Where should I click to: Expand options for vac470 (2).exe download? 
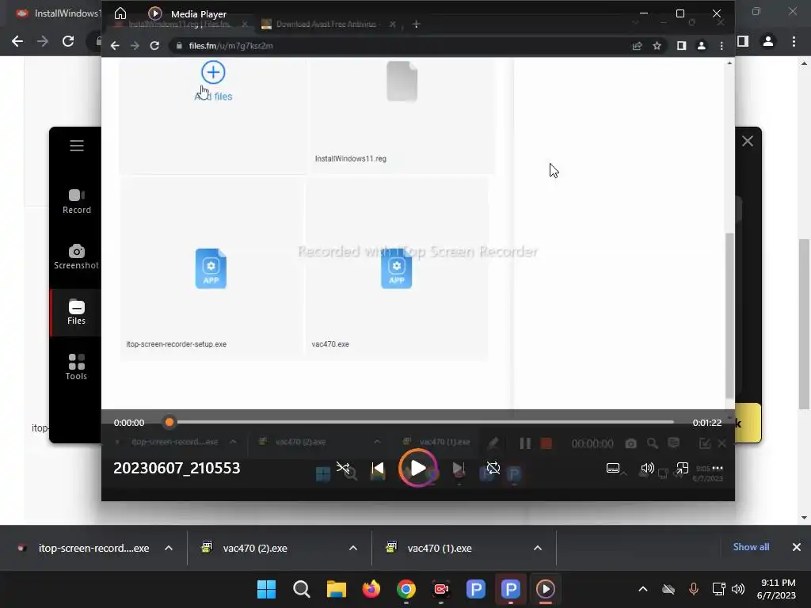click(353, 548)
